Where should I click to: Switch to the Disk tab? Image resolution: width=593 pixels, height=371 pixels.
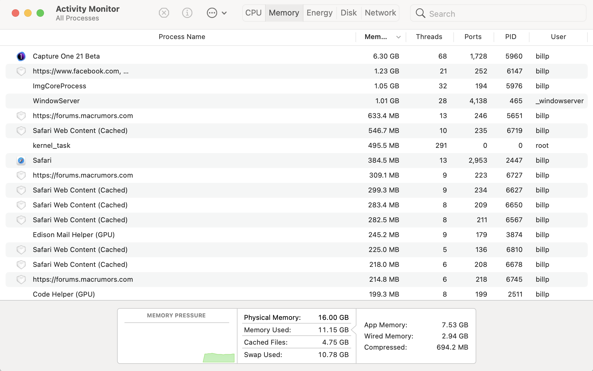pos(349,13)
